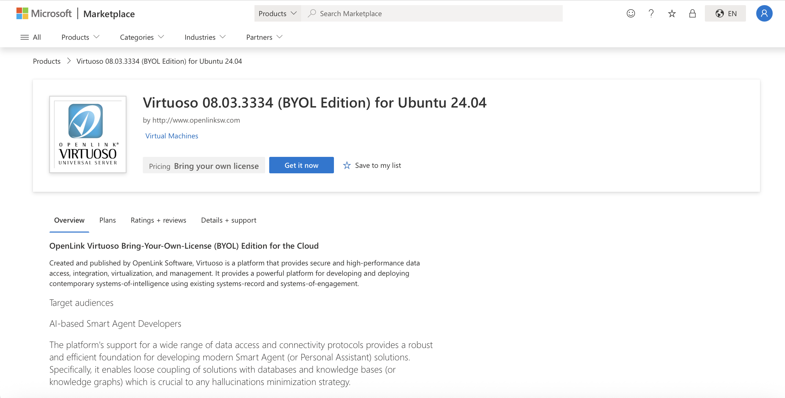Expand the Industries navigation dropdown

coord(205,37)
